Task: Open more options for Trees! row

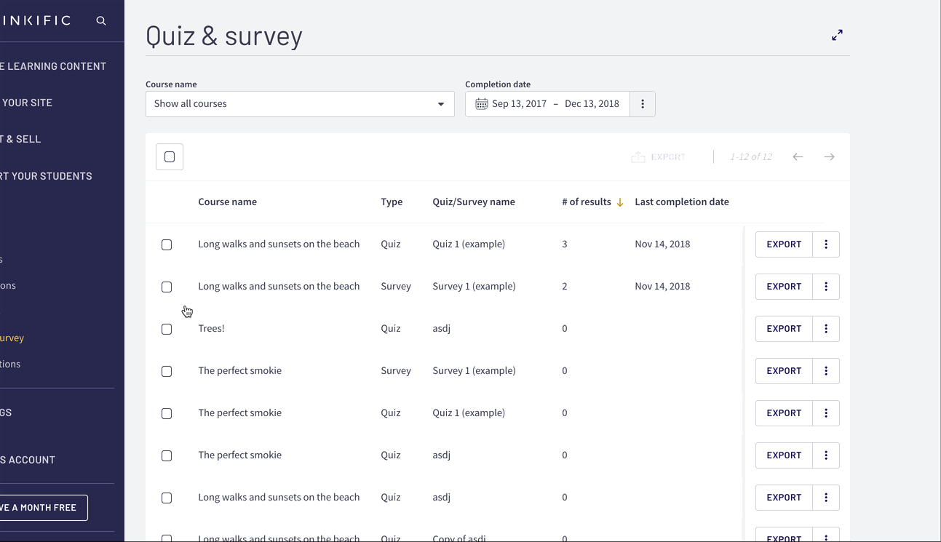Action: [826, 329]
